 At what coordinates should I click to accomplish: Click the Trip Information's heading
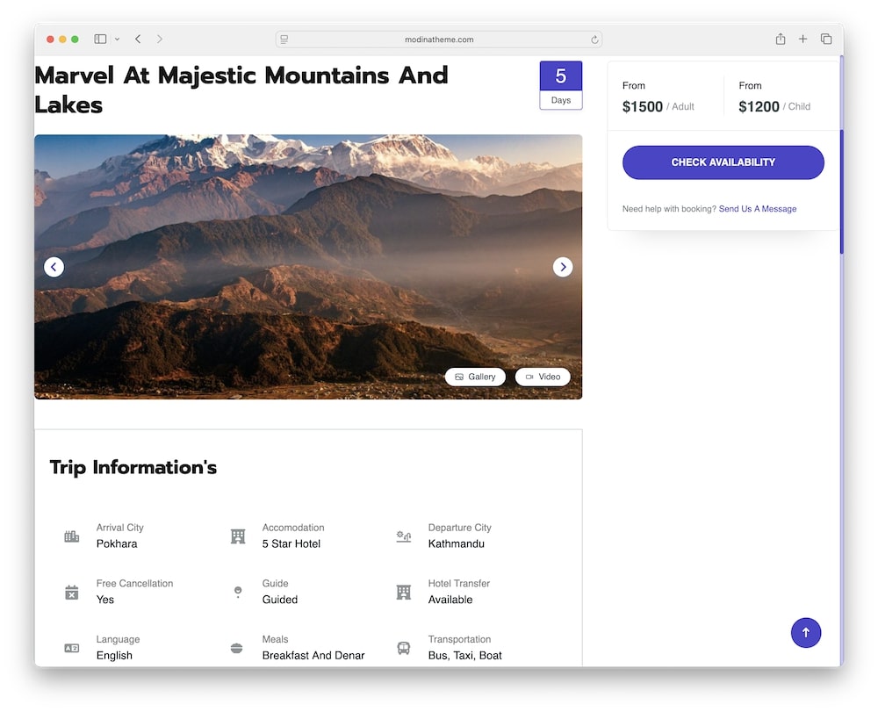(x=133, y=467)
